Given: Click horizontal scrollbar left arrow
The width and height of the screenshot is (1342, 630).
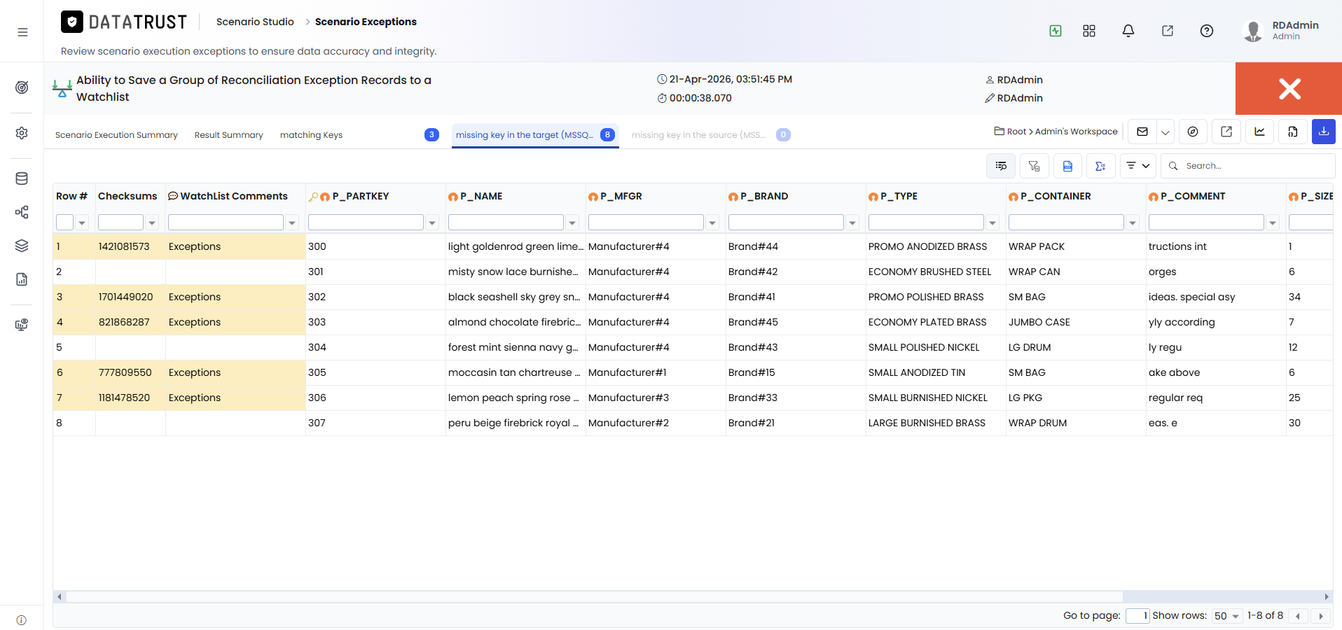Looking at the screenshot, I should [x=60, y=597].
